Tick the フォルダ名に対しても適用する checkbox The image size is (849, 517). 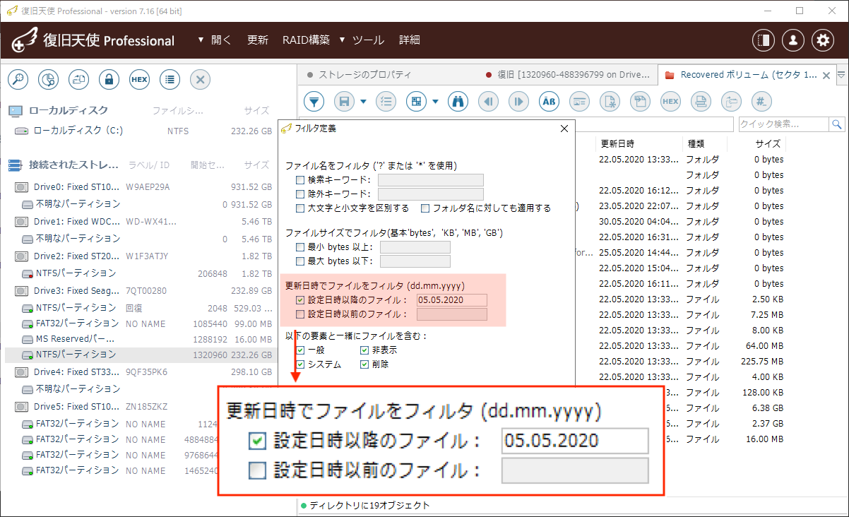tap(425, 208)
